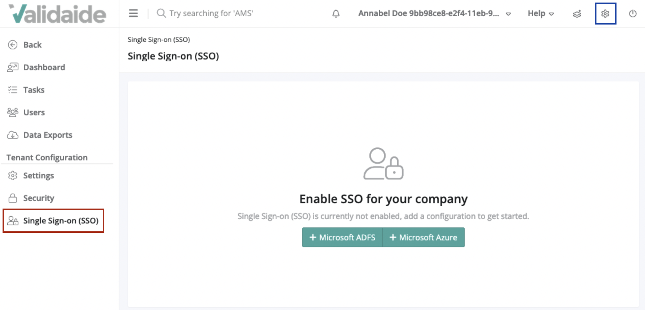
Task: Open admin Settings via the gear icon
Action: click(x=605, y=13)
